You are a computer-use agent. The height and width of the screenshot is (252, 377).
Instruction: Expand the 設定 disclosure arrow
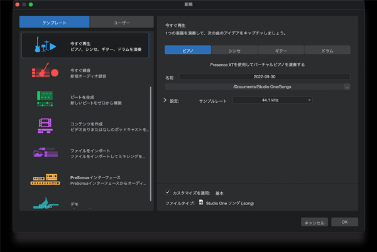tap(165, 100)
